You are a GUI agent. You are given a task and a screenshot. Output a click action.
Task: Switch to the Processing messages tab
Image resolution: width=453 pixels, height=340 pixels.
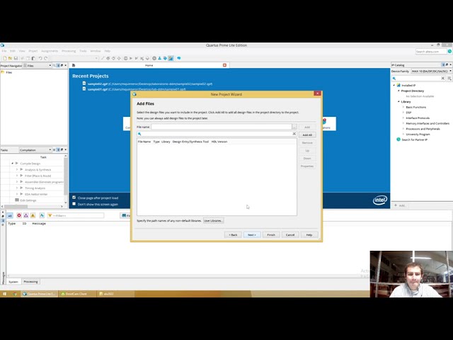point(30,282)
